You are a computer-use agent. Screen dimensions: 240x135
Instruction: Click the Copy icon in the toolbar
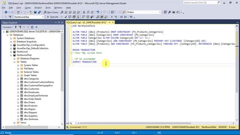pyautogui.click(x=88, y=12)
